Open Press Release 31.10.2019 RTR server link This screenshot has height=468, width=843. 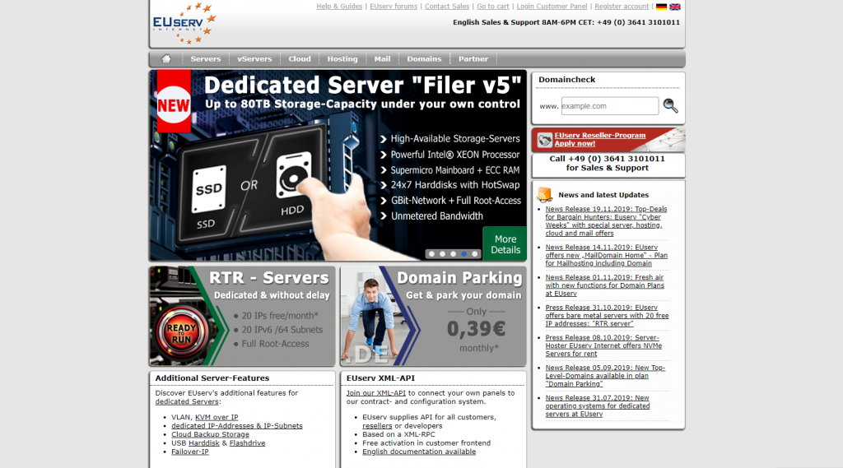point(607,315)
